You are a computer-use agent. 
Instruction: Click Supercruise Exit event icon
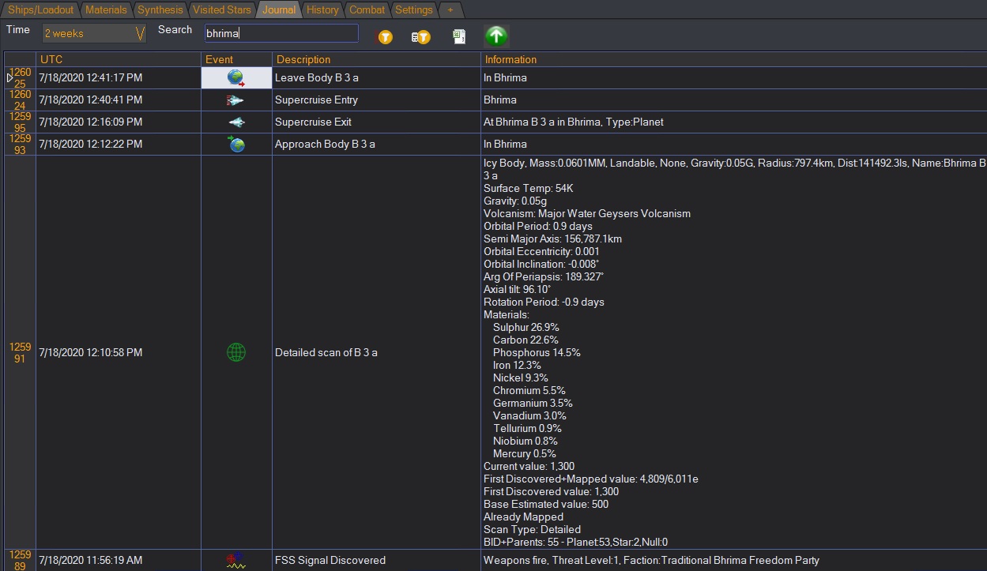coord(236,122)
